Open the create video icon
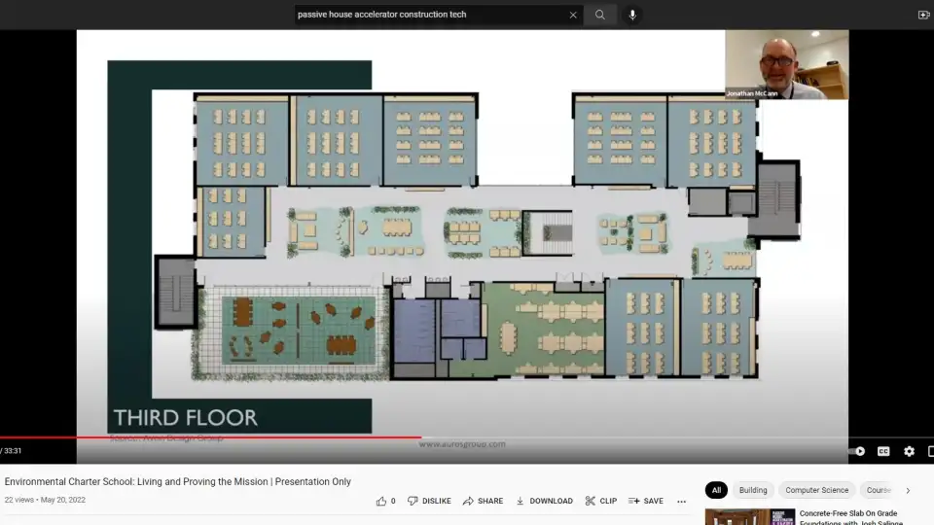934x525 pixels. coord(923,15)
